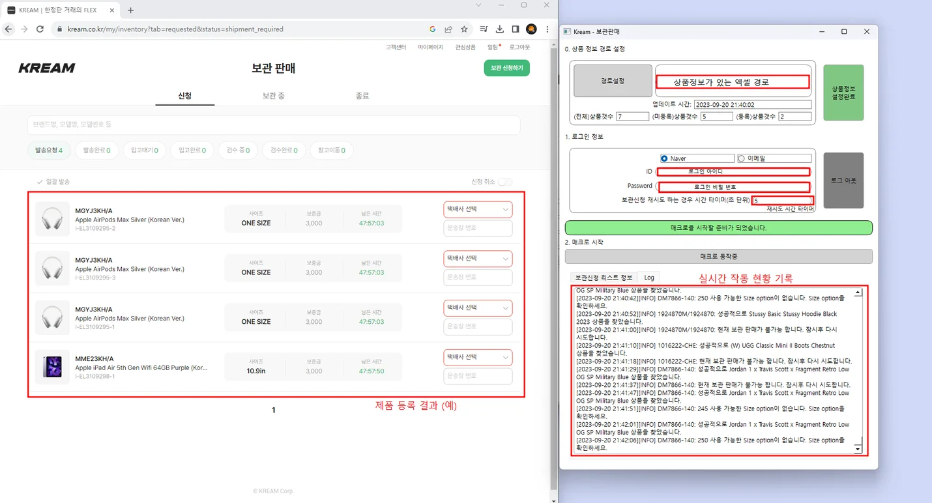
Task: Open first AirPods Max thumbnail I-EL3109295-2
Action: point(52,219)
